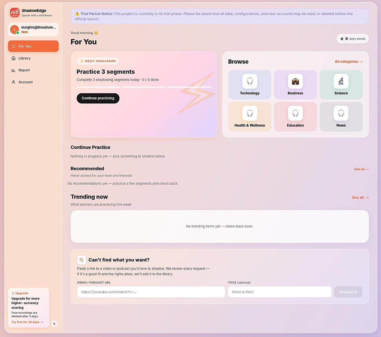The width and height of the screenshot is (381, 337).
Task: Click the Upgrade for more higher-accuracy scoring card
Action: pos(28,307)
